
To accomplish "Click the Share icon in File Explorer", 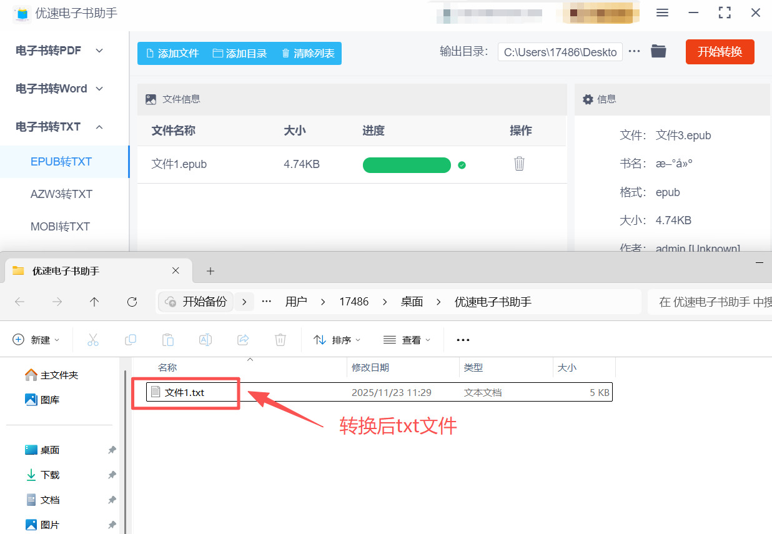I will (243, 340).
